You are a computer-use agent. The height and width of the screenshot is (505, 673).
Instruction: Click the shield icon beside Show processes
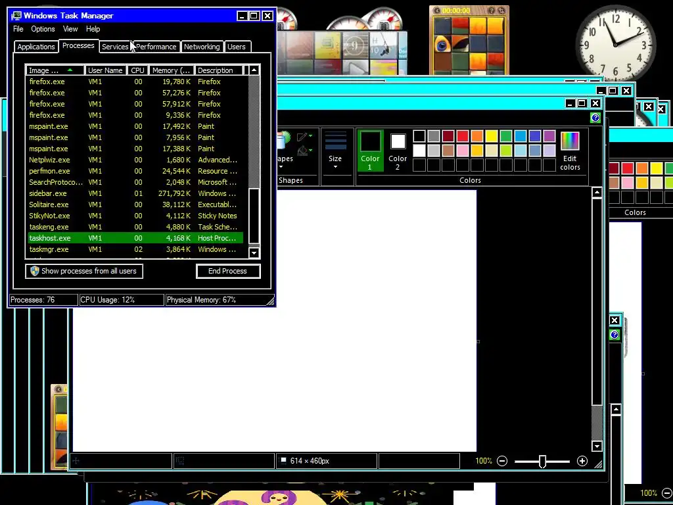tap(35, 271)
